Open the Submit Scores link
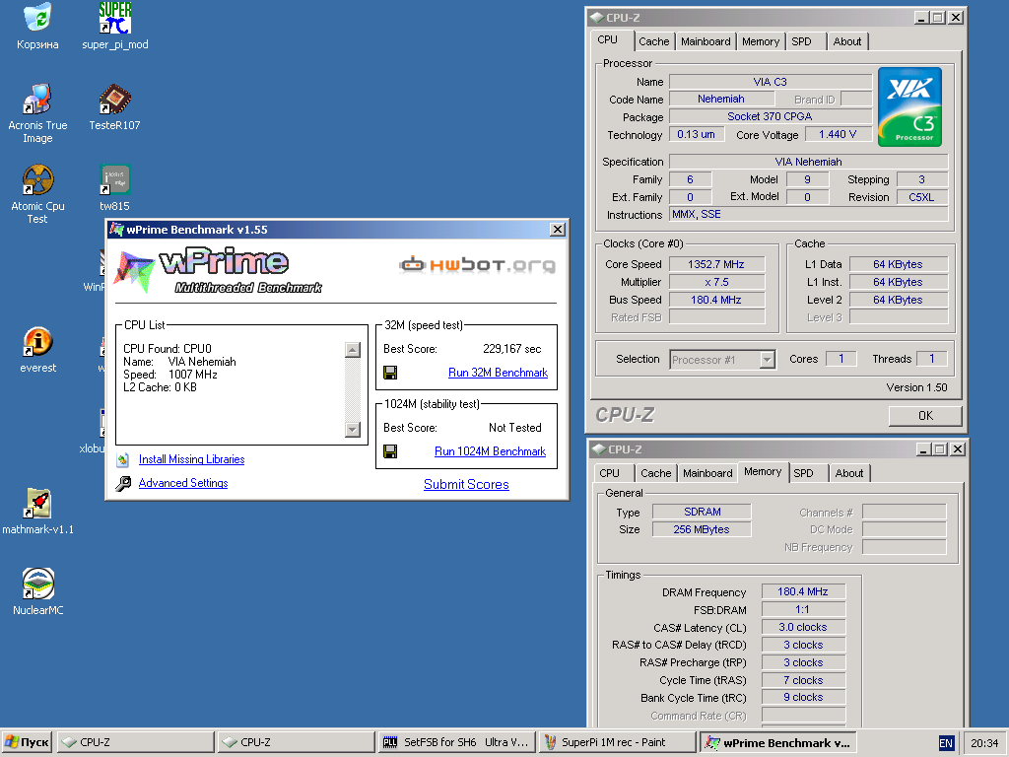Viewport: 1009px width, 757px height. [x=466, y=485]
